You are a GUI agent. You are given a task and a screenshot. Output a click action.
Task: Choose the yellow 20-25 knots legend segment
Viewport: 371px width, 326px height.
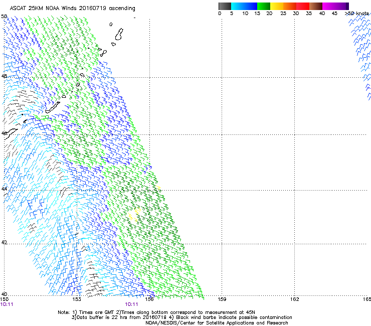[277, 6]
